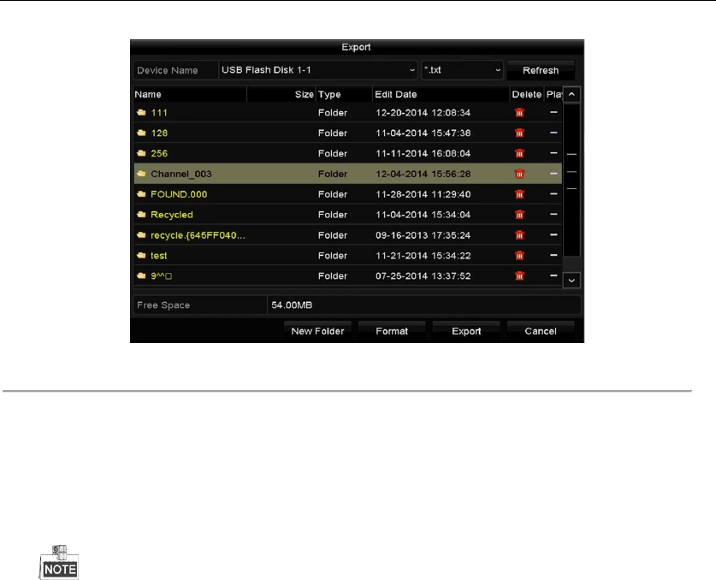
Task: Click folder icon beside 128
Action: 141,133
